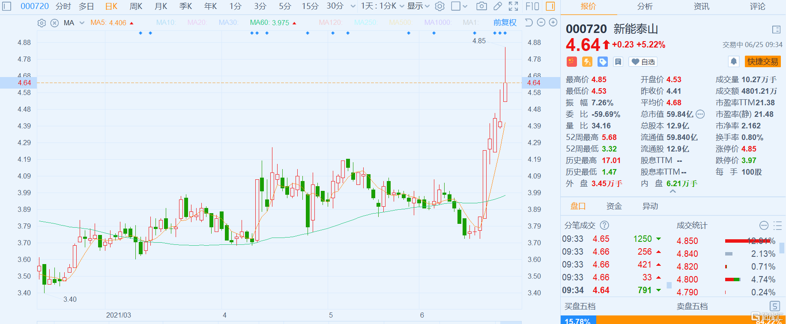The image size is (786, 324).
Task: Open the 评论 comments tab
Action: pos(757,6)
